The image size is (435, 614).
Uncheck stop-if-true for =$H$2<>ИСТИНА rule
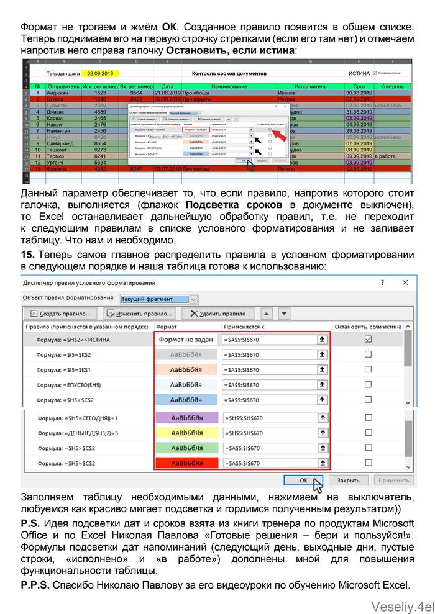(x=368, y=339)
